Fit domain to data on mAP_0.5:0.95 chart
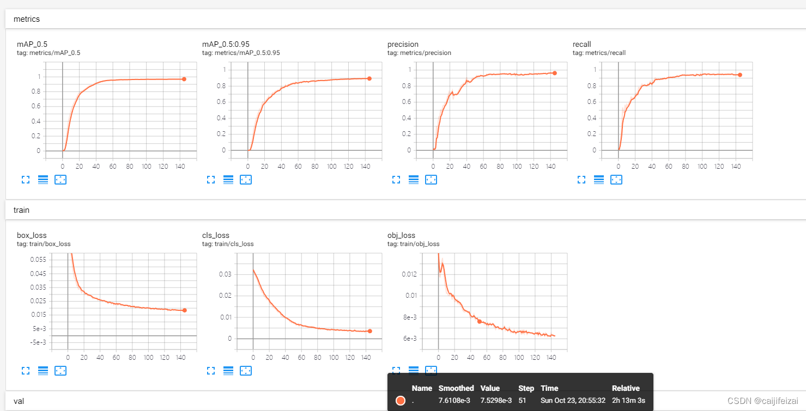The width and height of the screenshot is (806, 411). (246, 179)
